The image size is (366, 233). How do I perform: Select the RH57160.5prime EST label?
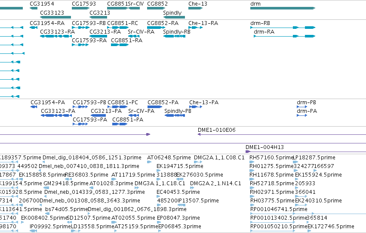(271, 158)
